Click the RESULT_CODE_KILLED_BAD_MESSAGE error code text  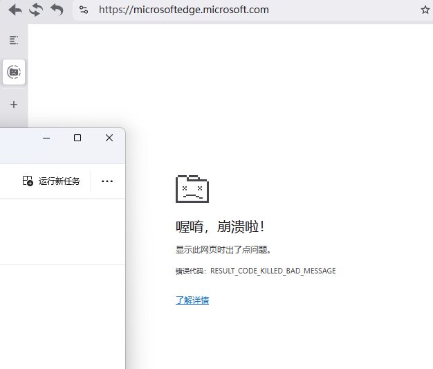273,271
